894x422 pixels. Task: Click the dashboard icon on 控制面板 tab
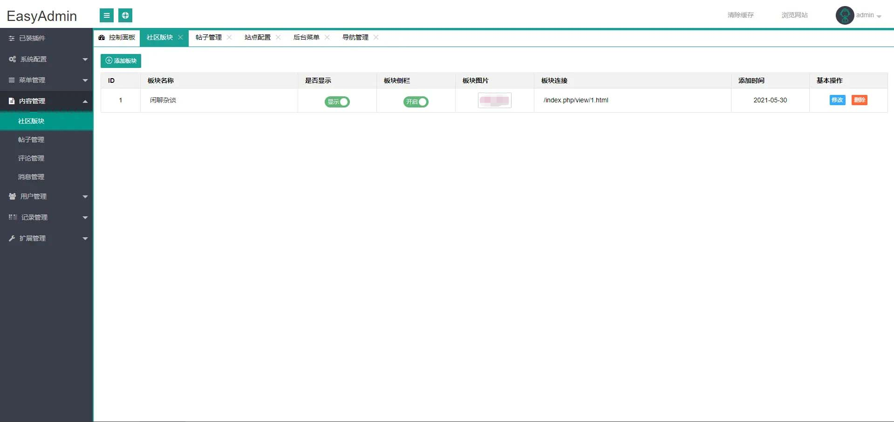(102, 38)
